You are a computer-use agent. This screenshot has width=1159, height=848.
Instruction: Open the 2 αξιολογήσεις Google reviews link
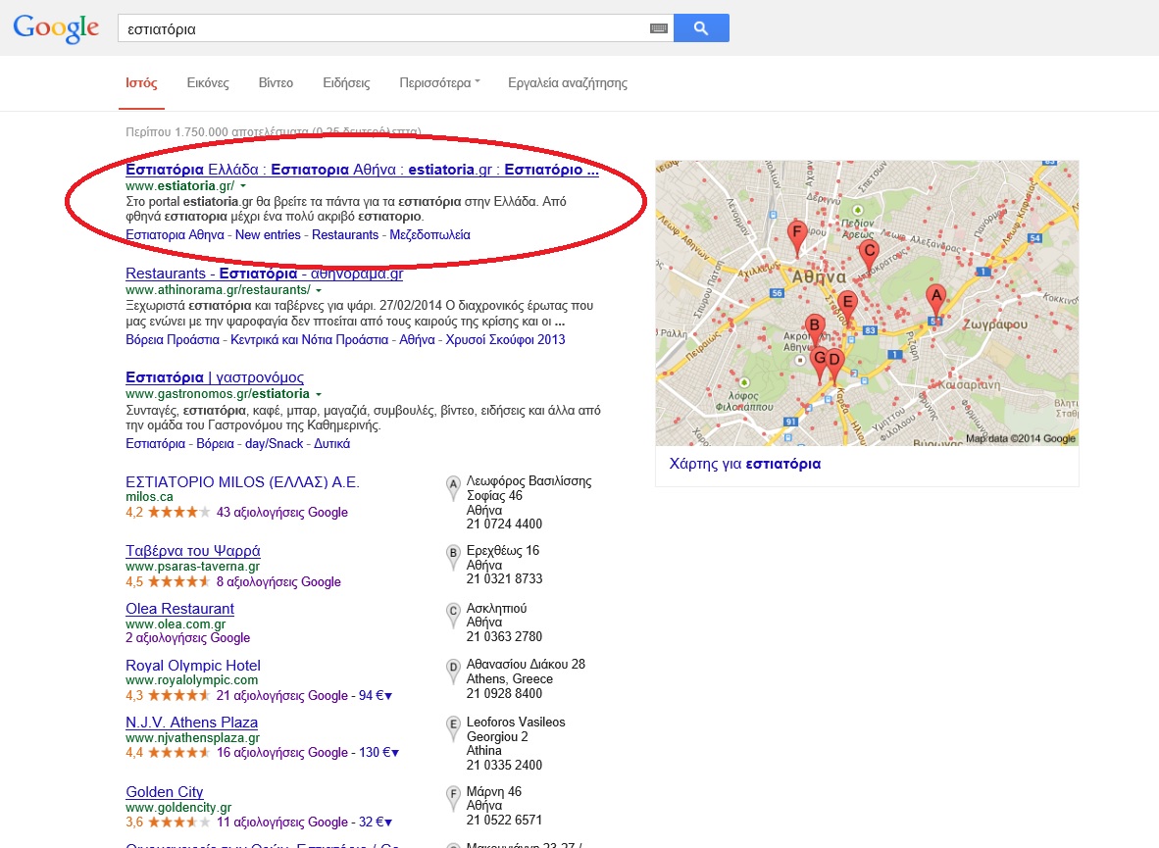[x=187, y=637]
